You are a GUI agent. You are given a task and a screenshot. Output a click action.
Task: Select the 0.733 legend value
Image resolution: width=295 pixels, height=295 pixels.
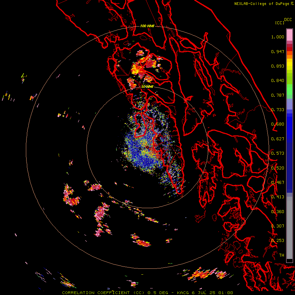(278, 110)
